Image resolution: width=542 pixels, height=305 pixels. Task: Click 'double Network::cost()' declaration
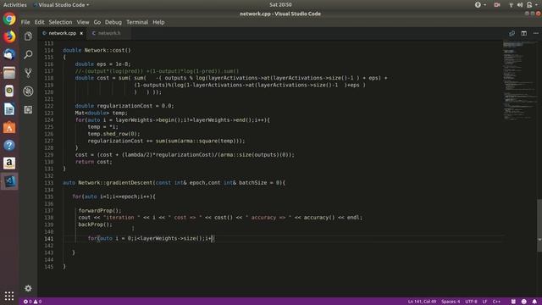click(97, 50)
